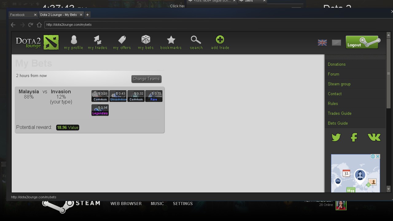Viewport: 393px width, 221px height.
Task: Click the Steam Logout button
Action: coord(362,42)
